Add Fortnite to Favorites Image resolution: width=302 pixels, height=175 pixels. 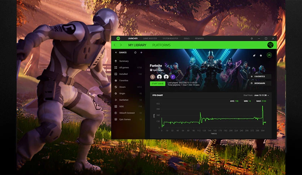click(260, 77)
